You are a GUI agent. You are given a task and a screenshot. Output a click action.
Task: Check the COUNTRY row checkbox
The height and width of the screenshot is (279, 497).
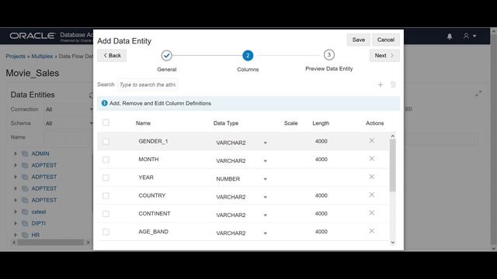pos(106,196)
